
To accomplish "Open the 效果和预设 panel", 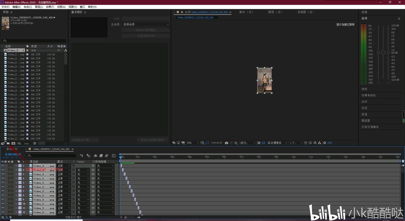I will click(x=369, y=95).
